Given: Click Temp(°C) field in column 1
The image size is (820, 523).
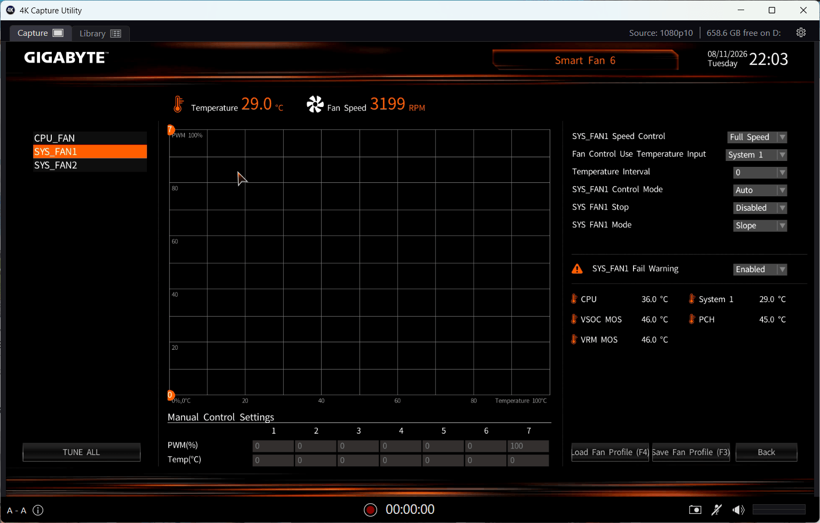Looking at the screenshot, I should 273,460.
